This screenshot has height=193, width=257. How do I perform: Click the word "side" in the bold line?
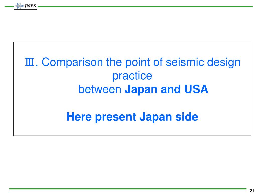(187, 117)
